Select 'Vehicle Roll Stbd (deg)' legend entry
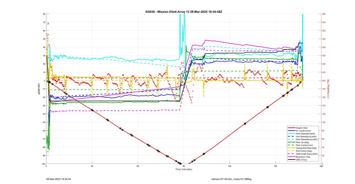This screenshot has height=184, width=355. tap(306, 148)
